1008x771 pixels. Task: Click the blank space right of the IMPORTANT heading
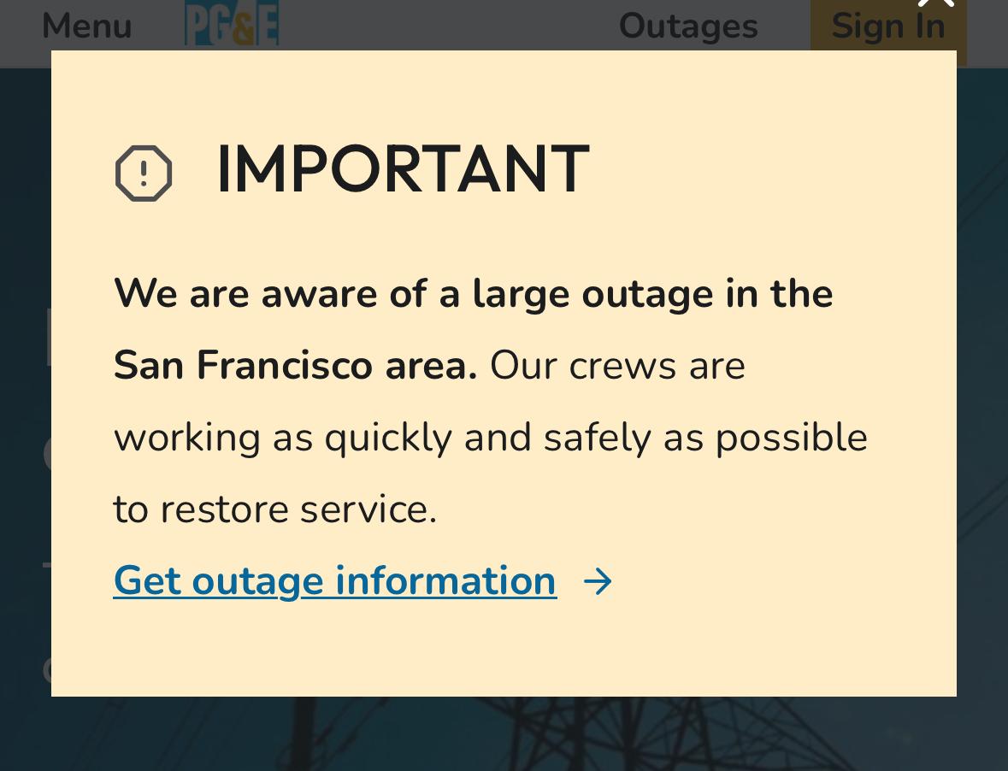[x=752, y=169]
